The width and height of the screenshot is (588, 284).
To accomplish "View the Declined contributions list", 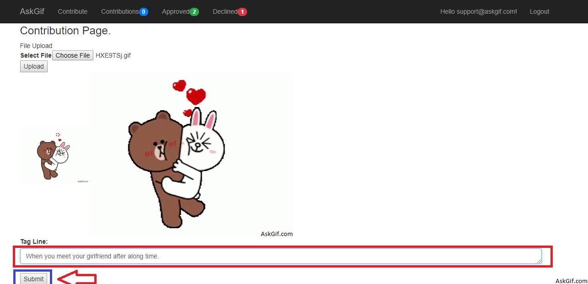I will tap(230, 11).
